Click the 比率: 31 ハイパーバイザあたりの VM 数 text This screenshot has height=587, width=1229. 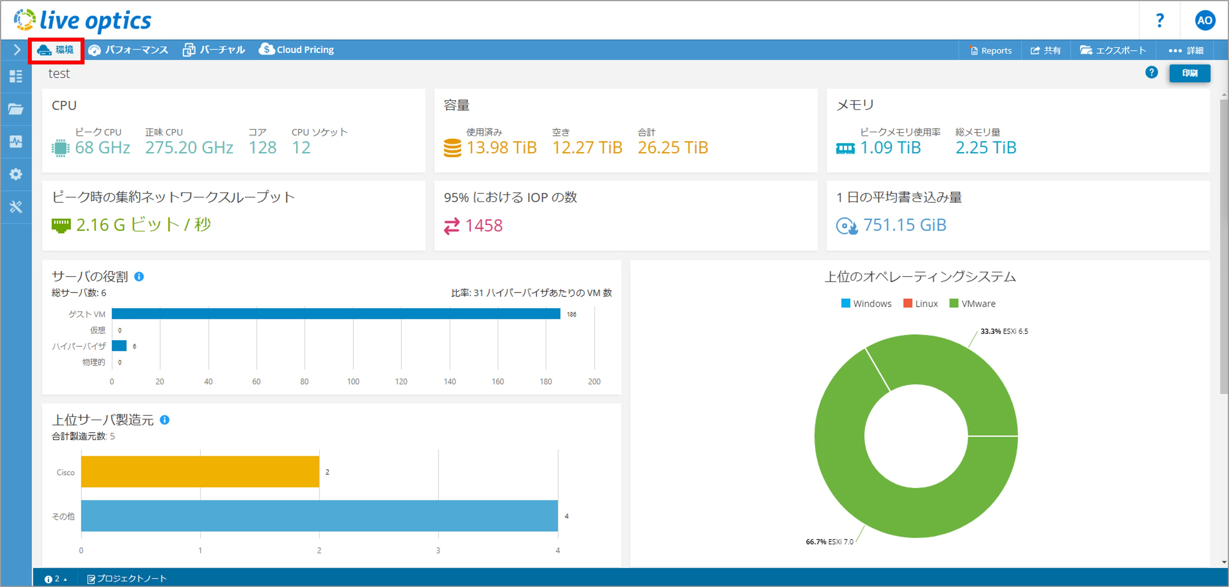pos(531,293)
